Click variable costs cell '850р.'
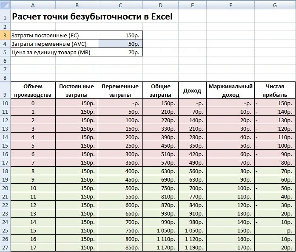The width and height of the screenshot is (296, 252). tap(120, 247)
